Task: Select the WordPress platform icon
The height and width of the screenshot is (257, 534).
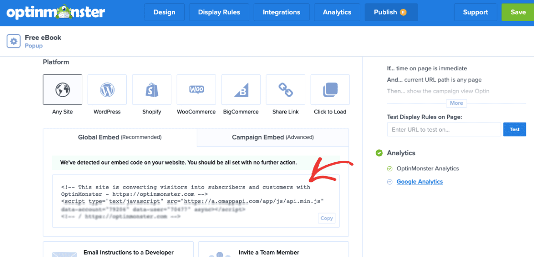Action: [107, 89]
